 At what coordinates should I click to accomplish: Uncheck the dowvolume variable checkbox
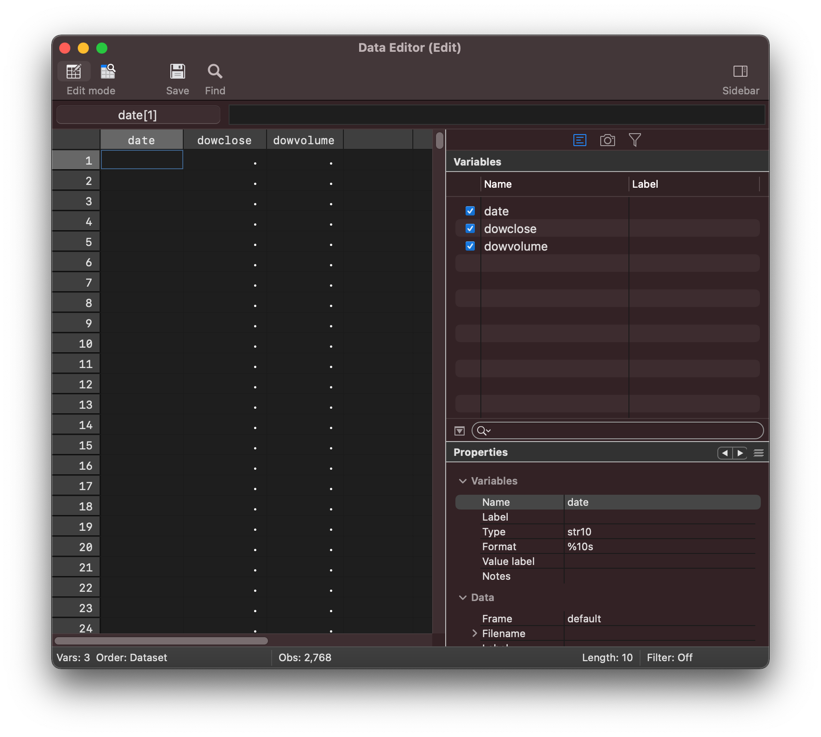click(470, 246)
